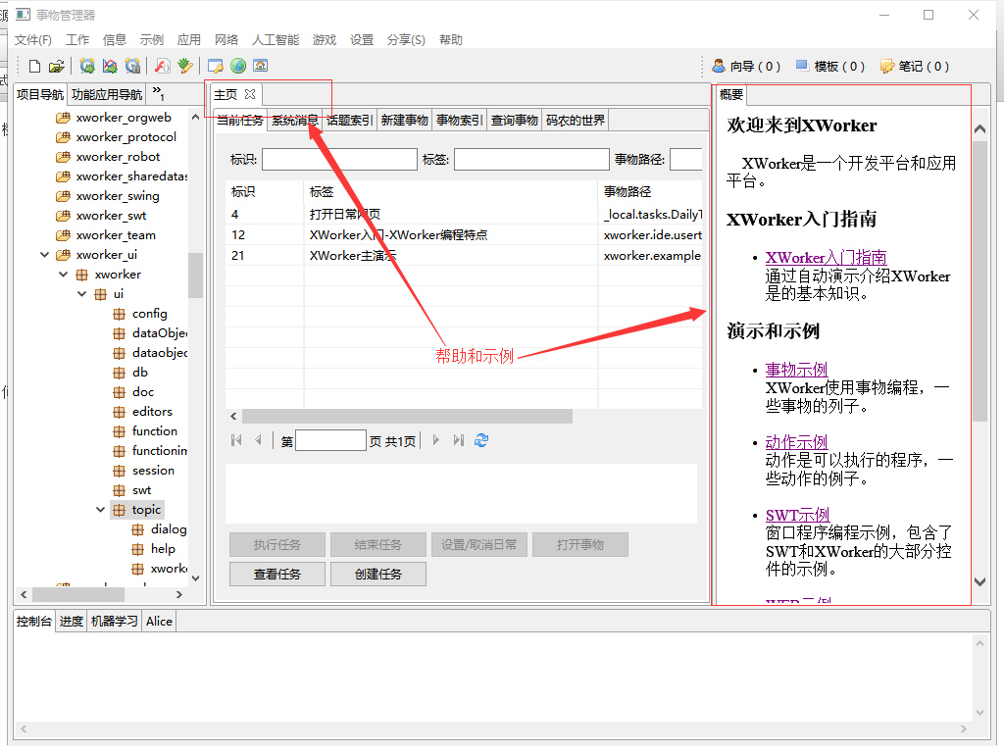This screenshot has height=753, width=1004.
Task: Focus the 标签 filter input field
Action: click(x=531, y=160)
